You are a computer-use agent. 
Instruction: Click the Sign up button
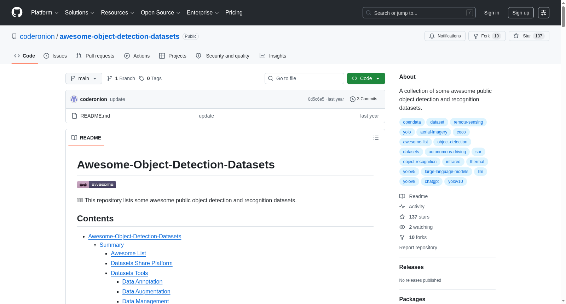coord(521,13)
